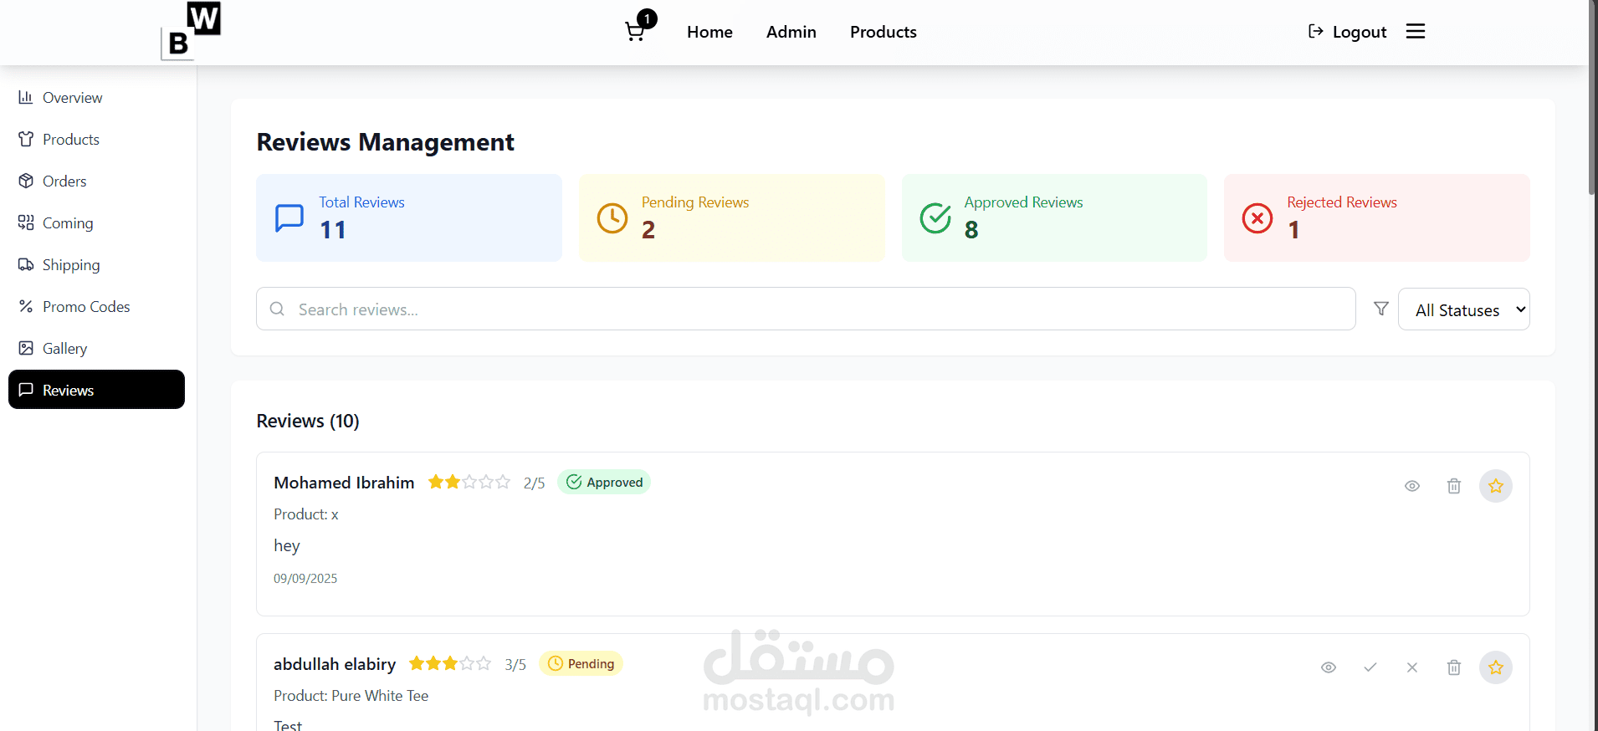
Task: Open Orders in the sidebar
Action: (x=96, y=181)
